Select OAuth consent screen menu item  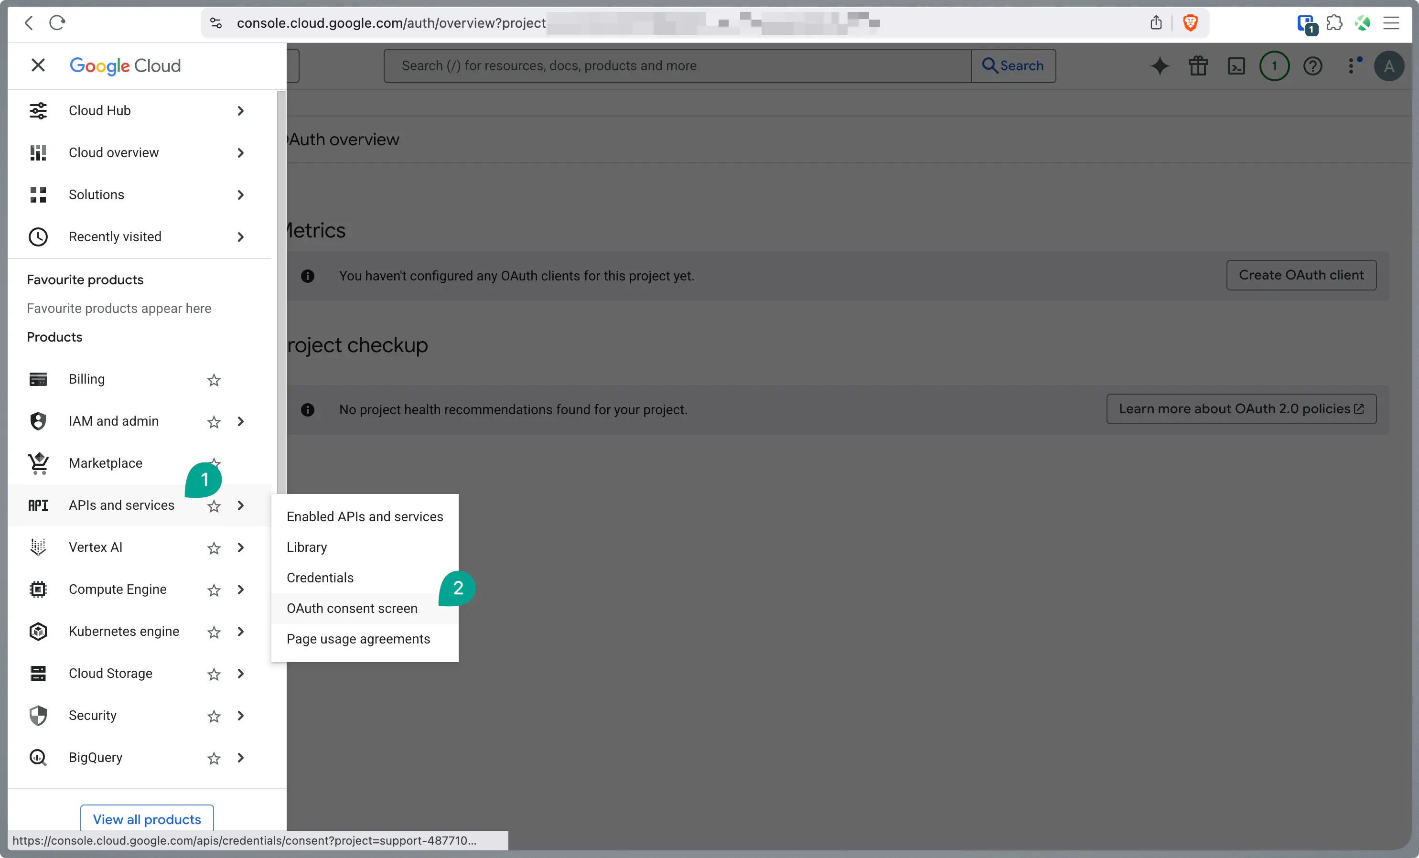click(352, 608)
